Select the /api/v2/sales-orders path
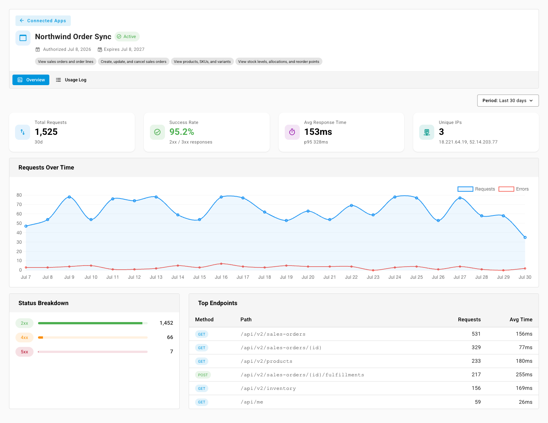Screen dimensions: 548x423 (x=273, y=334)
